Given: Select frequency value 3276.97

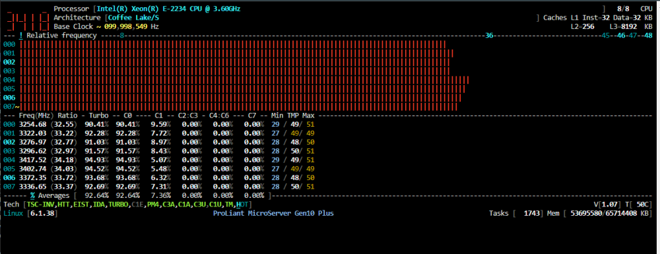Looking at the screenshot, I should coord(33,142).
